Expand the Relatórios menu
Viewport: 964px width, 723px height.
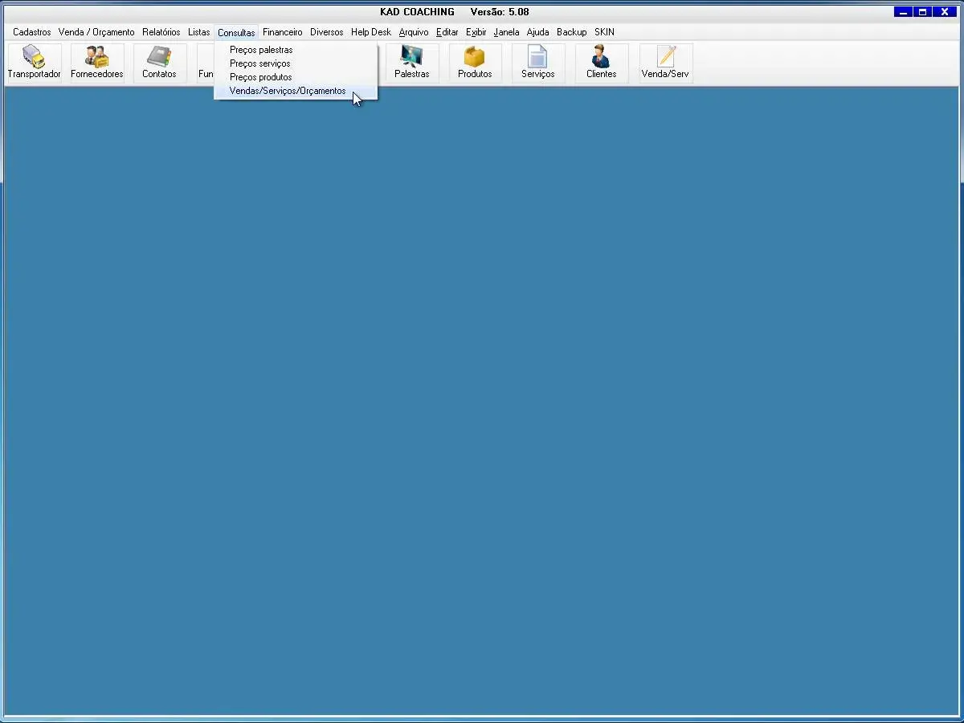coord(161,32)
